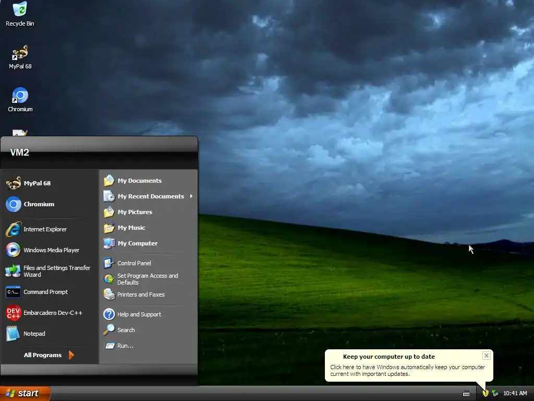Open Notepad from Start menu
The height and width of the screenshot is (401, 534).
tap(50, 334)
